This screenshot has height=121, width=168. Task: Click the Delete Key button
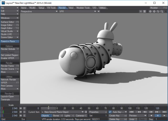tap(118, 119)
